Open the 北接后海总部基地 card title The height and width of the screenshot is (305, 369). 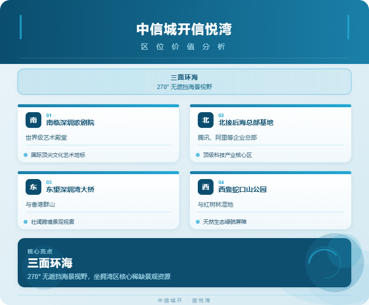pos(246,122)
